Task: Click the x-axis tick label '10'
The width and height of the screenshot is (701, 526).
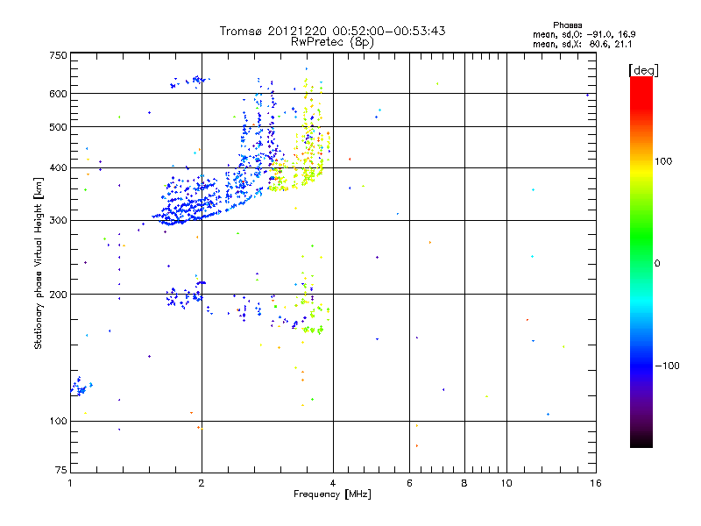Action: tap(506, 483)
